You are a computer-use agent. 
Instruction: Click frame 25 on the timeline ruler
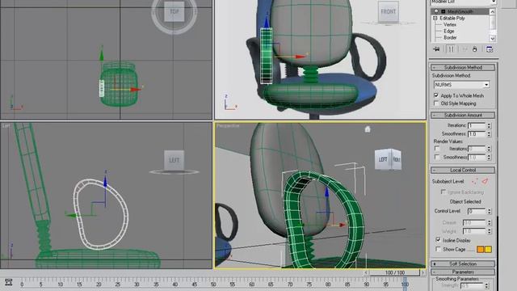click(118, 284)
